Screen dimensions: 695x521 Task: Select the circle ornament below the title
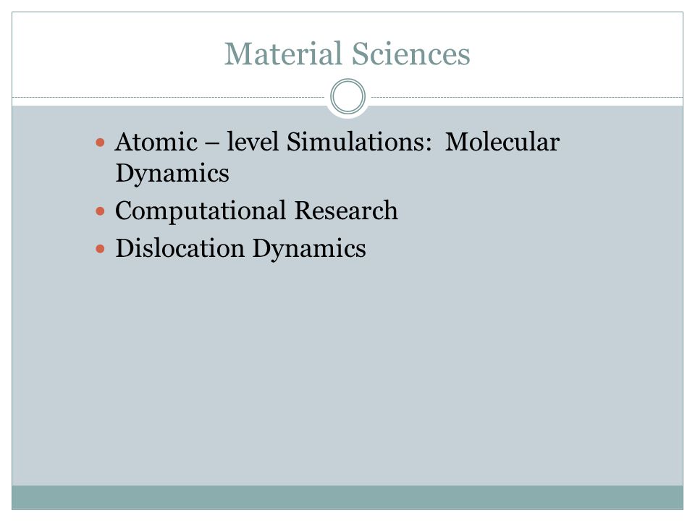[x=348, y=96]
